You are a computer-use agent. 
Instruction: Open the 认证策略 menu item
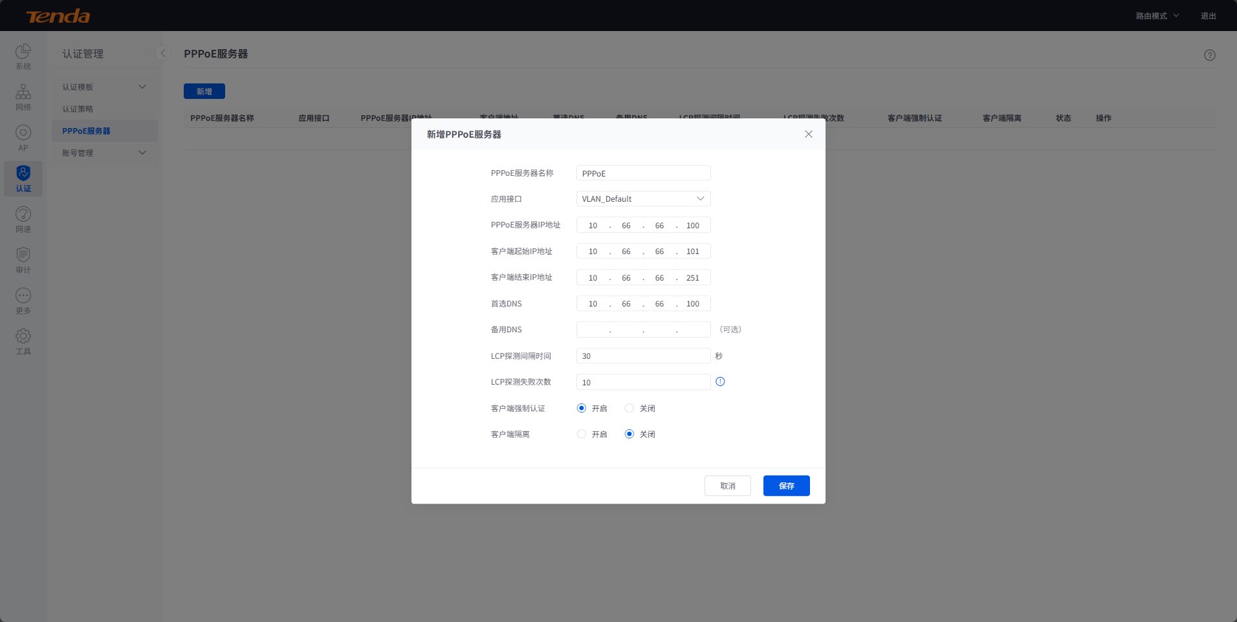pyautogui.click(x=78, y=109)
